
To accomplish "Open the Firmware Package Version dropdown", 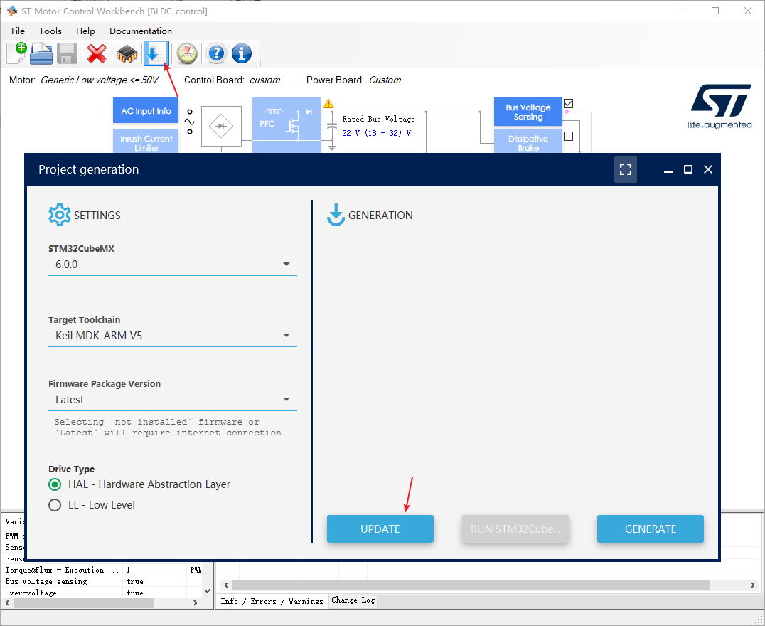I will (x=173, y=400).
